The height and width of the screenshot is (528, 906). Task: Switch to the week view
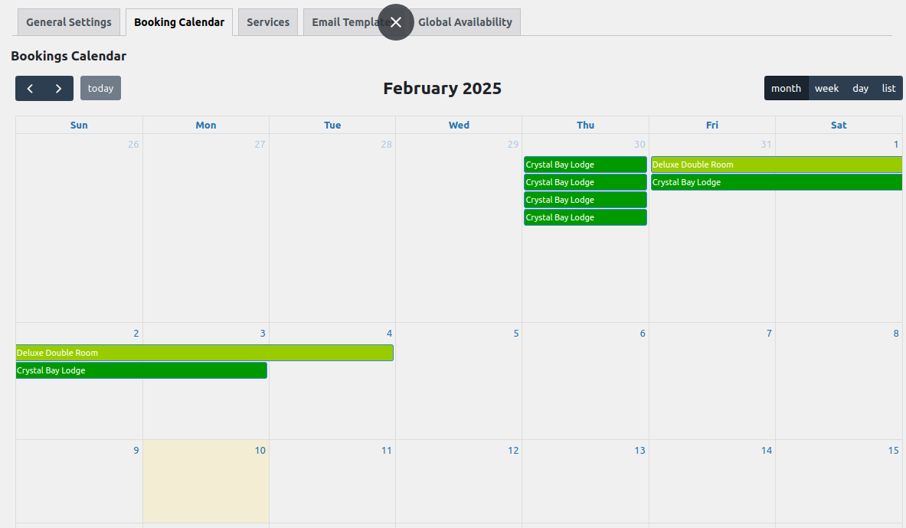click(826, 88)
